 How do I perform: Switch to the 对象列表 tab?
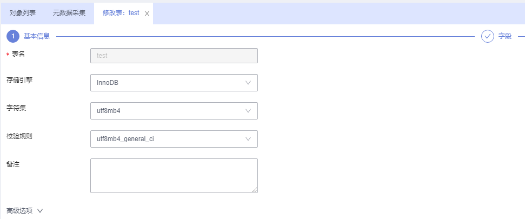23,13
